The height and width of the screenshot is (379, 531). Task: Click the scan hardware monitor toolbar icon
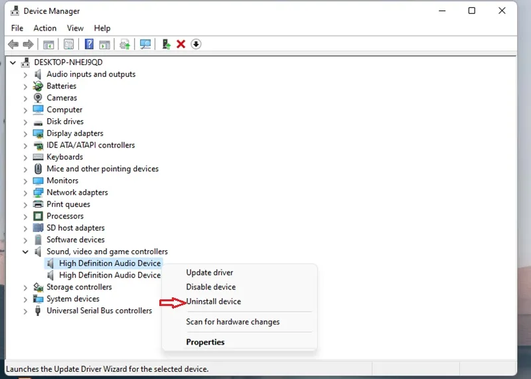(145, 44)
